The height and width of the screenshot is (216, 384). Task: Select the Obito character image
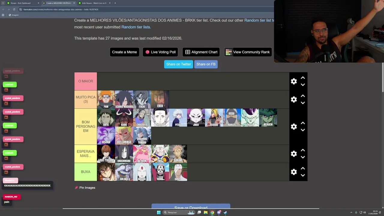pos(106,118)
